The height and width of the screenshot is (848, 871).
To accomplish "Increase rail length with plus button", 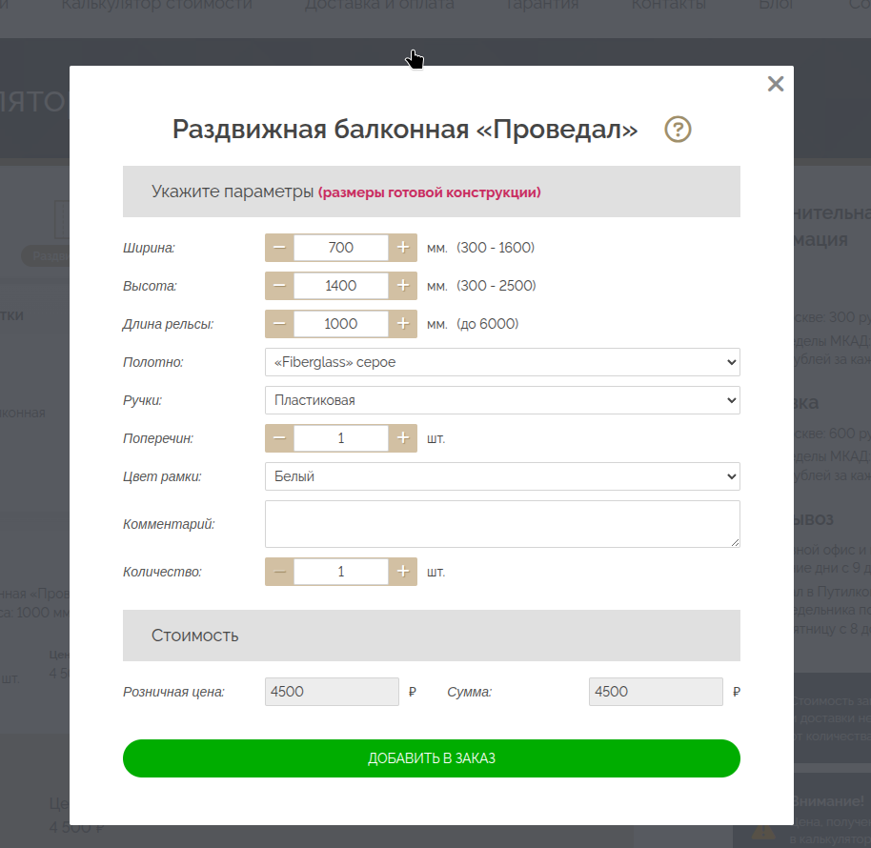I will tap(403, 324).
